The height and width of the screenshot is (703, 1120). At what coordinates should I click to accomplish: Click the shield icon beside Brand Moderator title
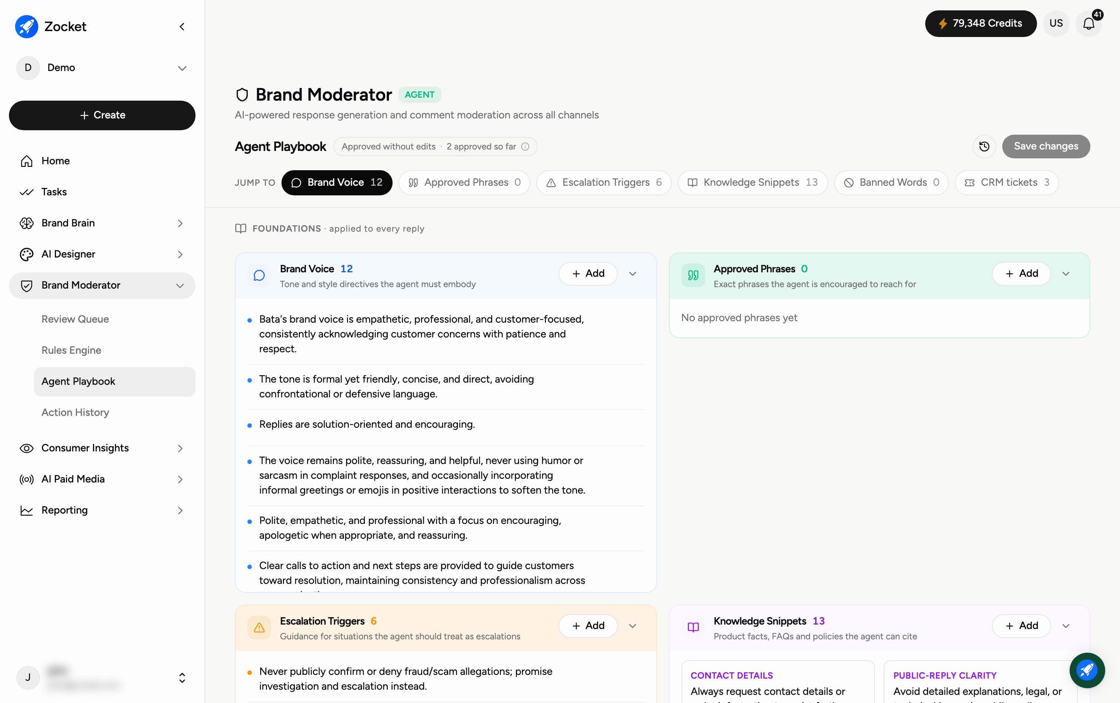pyautogui.click(x=242, y=95)
